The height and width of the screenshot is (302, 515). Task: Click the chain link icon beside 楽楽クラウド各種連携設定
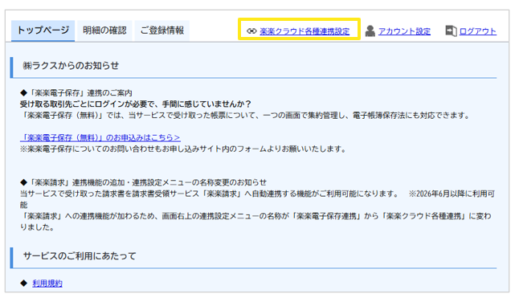point(251,31)
